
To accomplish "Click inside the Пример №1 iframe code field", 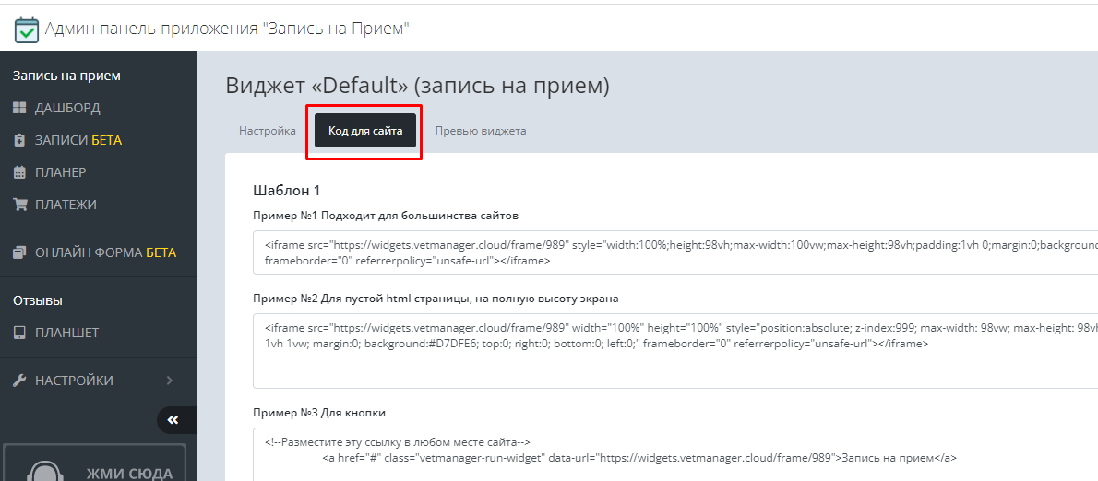I will pos(675,252).
